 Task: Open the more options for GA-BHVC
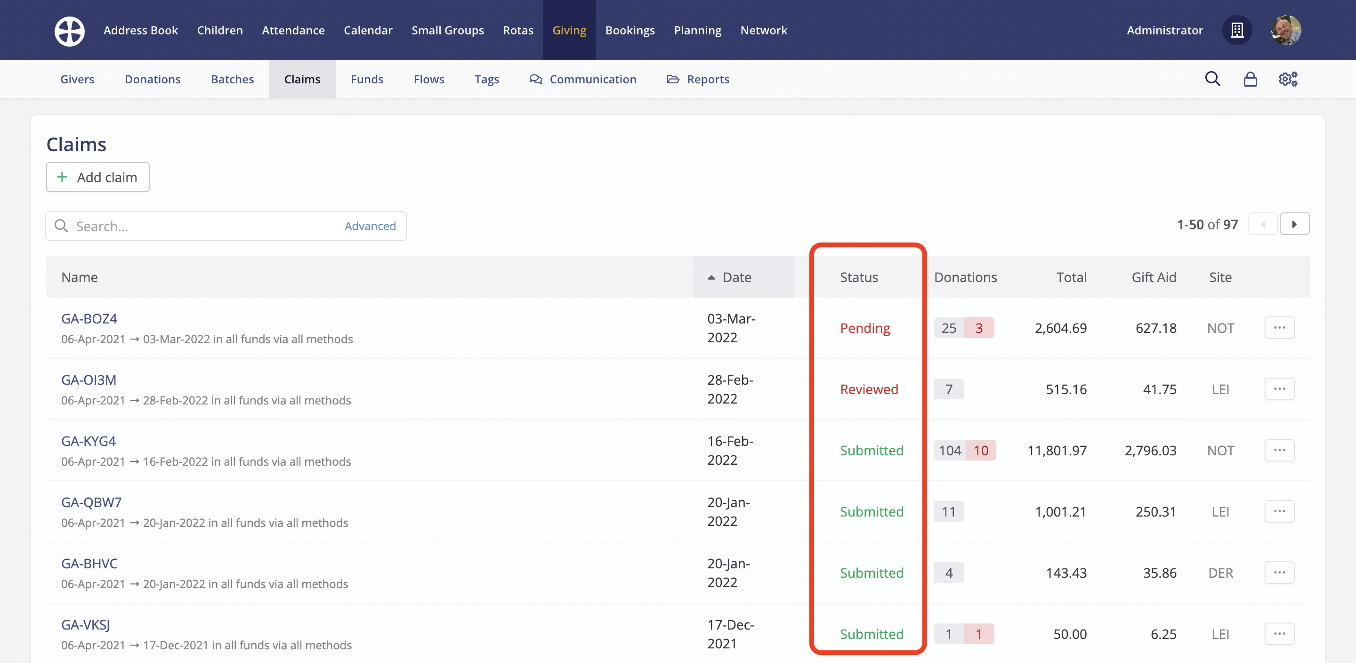click(1279, 573)
